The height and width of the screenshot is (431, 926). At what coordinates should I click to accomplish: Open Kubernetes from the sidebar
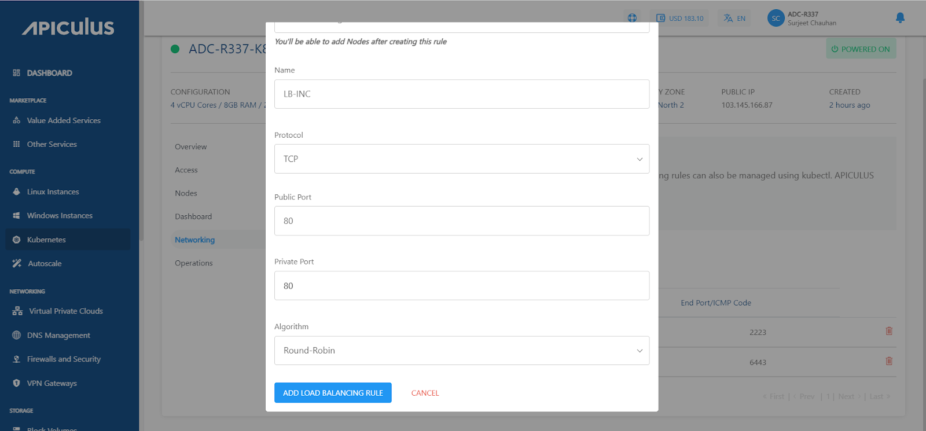[x=46, y=240]
